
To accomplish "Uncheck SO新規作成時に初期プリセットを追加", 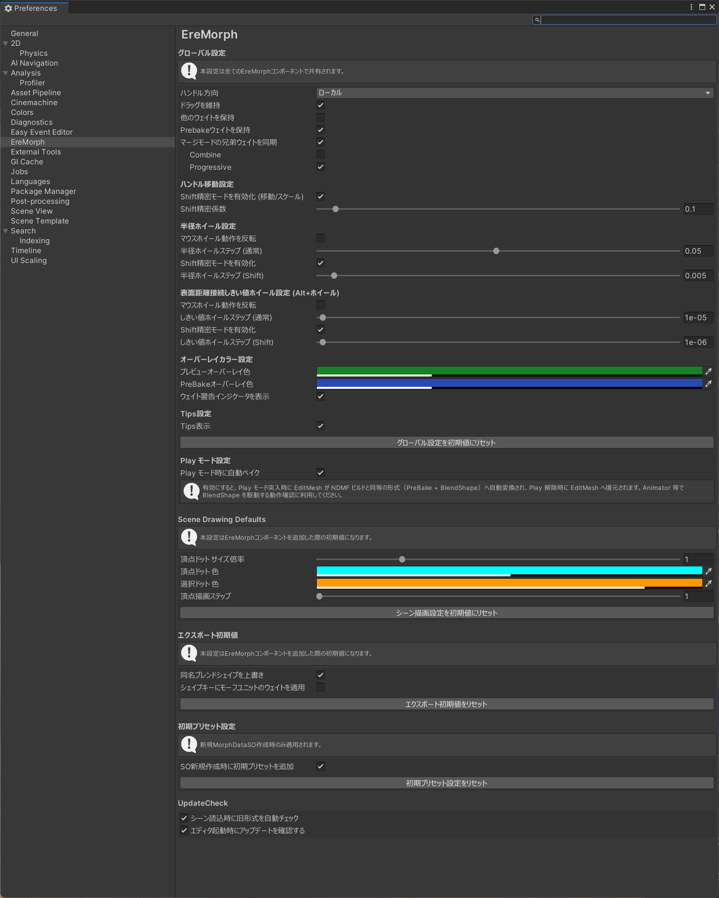I will (x=320, y=766).
